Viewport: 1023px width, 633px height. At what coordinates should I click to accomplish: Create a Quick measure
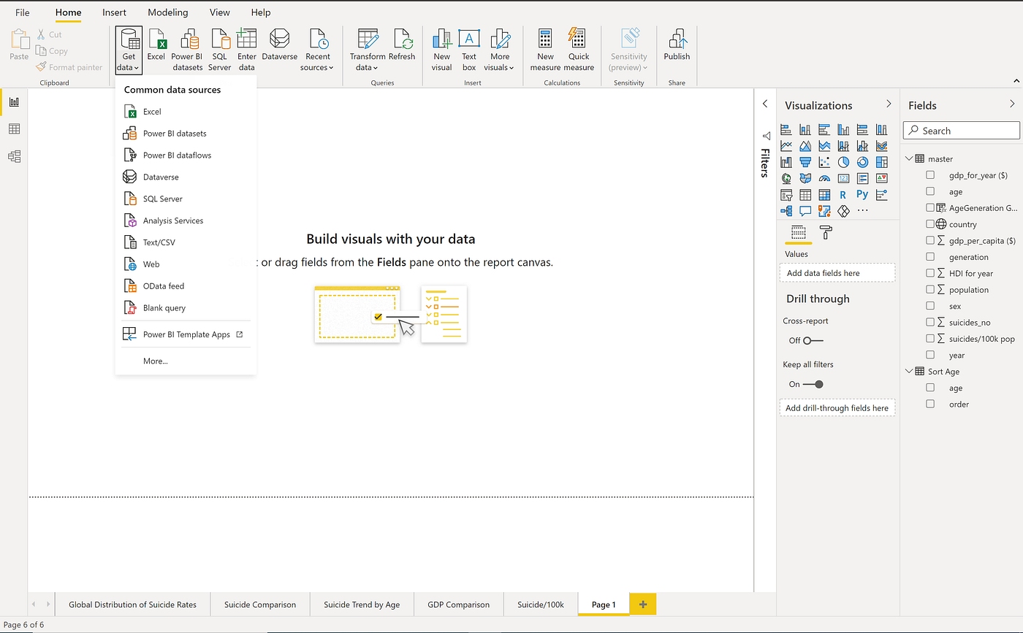click(x=579, y=49)
